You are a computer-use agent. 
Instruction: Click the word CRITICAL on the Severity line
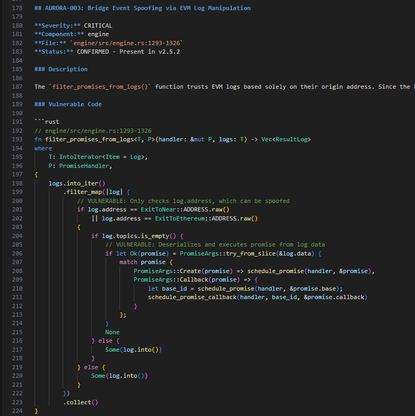[98, 26]
